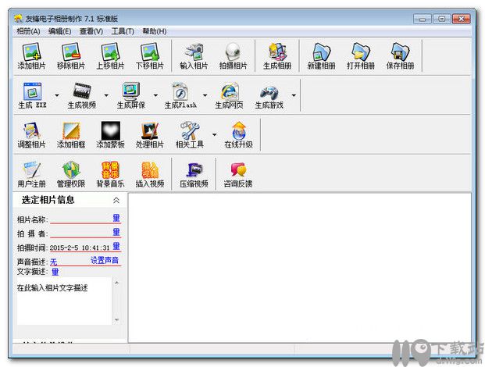Click the 在此输入相片文字描述 text area
Image resolution: width=485 pixels, height=367 pixels.
point(64,301)
